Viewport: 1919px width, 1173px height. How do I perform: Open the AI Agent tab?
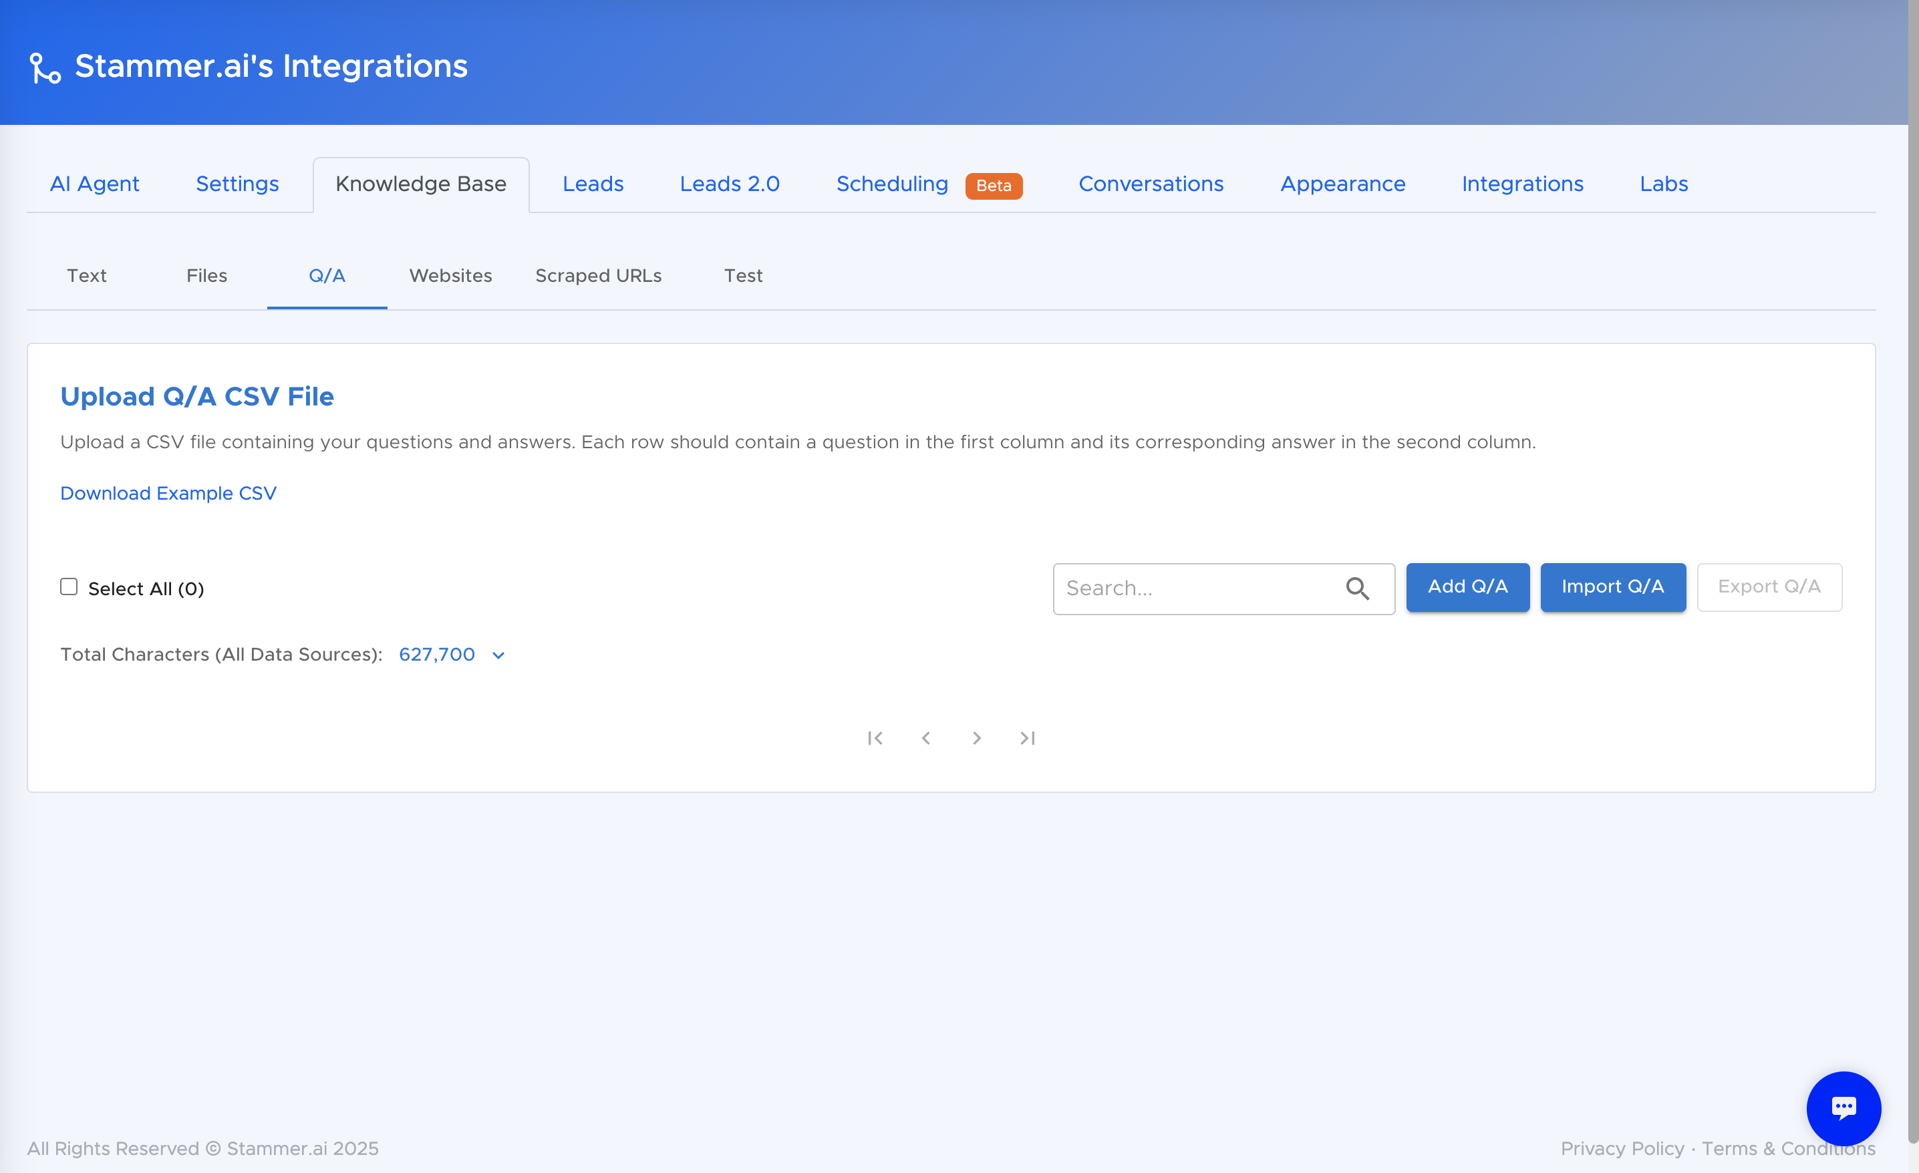pyautogui.click(x=94, y=184)
